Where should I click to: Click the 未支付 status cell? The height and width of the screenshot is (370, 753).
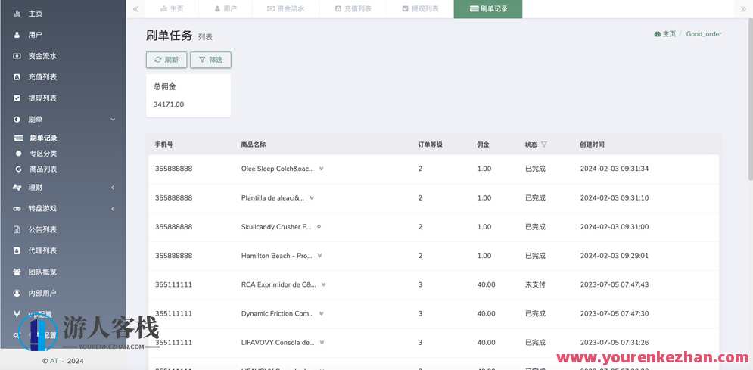pos(535,284)
